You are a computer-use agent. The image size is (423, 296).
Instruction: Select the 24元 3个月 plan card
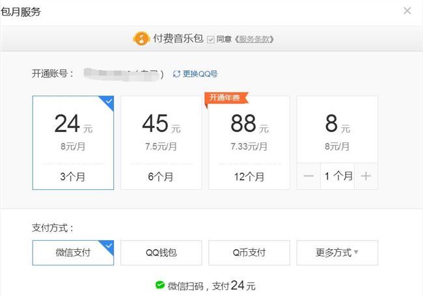point(73,142)
